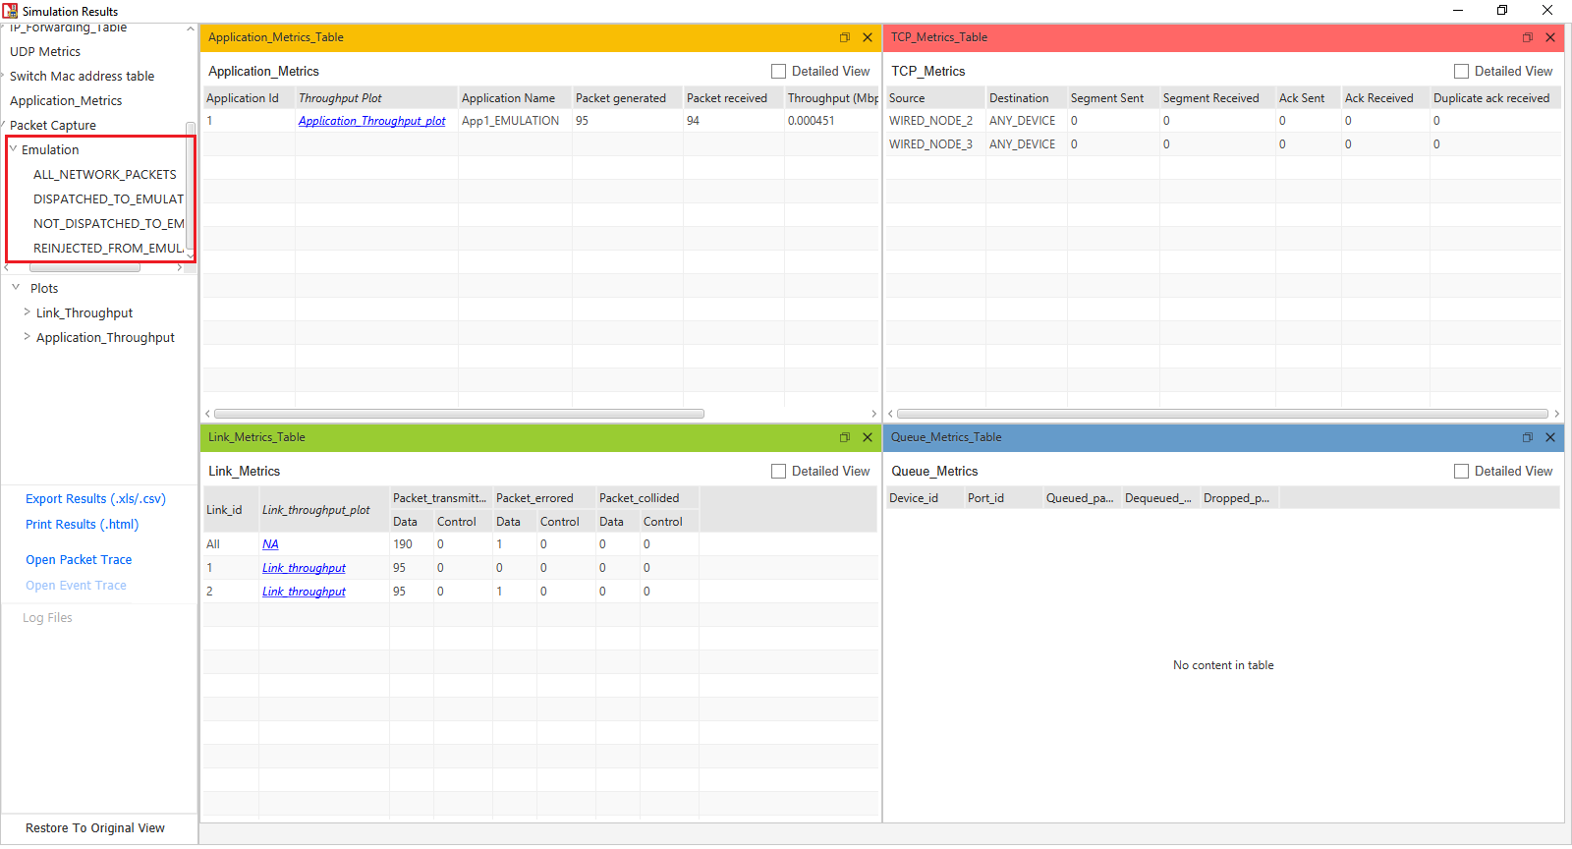Float the Link_Metrics_Table panel
1572x849 pixels.
[x=844, y=437]
